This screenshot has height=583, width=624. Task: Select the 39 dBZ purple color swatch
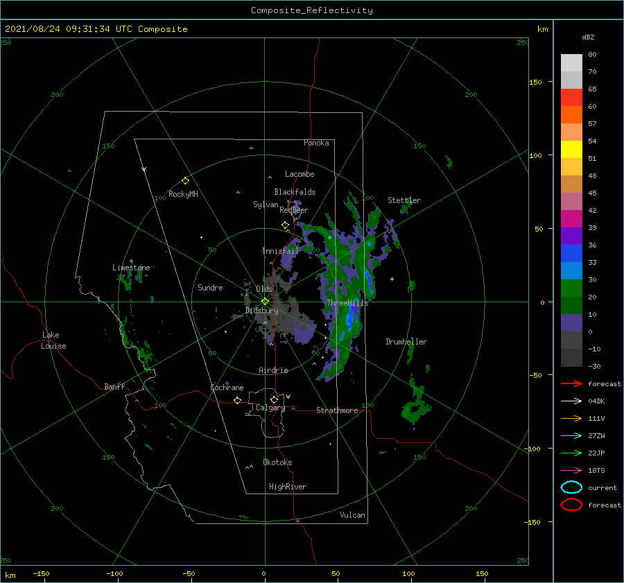pyautogui.click(x=571, y=236)
